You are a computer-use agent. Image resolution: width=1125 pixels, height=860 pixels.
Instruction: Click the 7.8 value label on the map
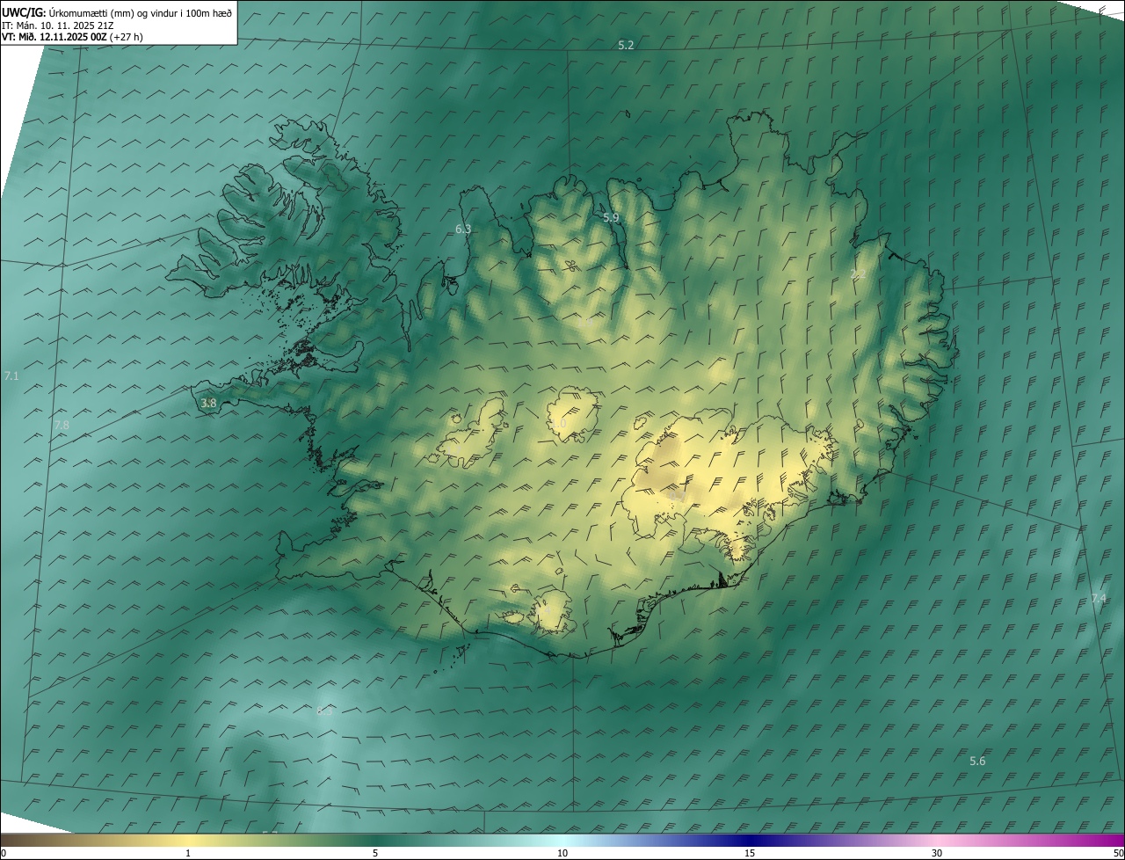coord(62,425)
